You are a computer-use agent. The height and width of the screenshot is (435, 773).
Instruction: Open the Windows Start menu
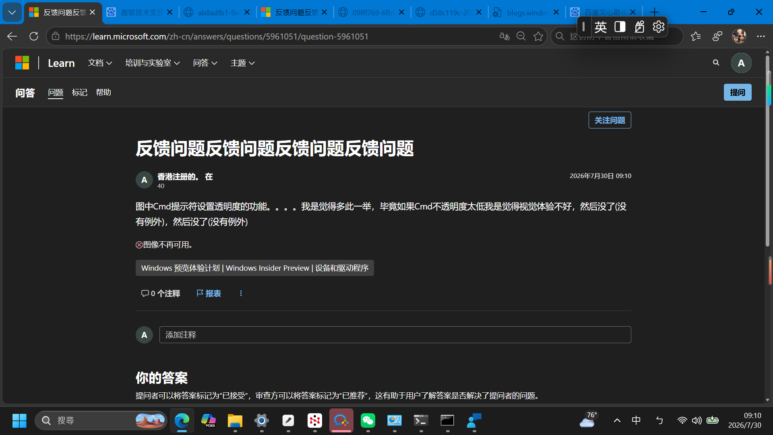[x=19, y=420]
